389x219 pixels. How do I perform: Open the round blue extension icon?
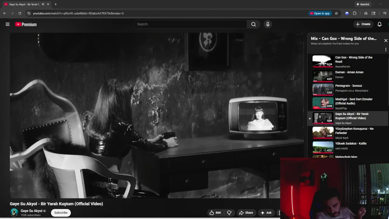(x=347, y=13)
